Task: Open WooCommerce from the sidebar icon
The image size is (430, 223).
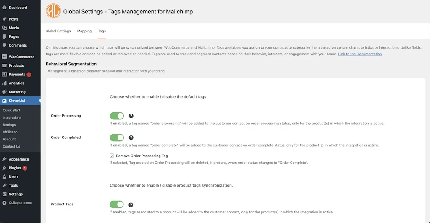Action: pos(4,57)
